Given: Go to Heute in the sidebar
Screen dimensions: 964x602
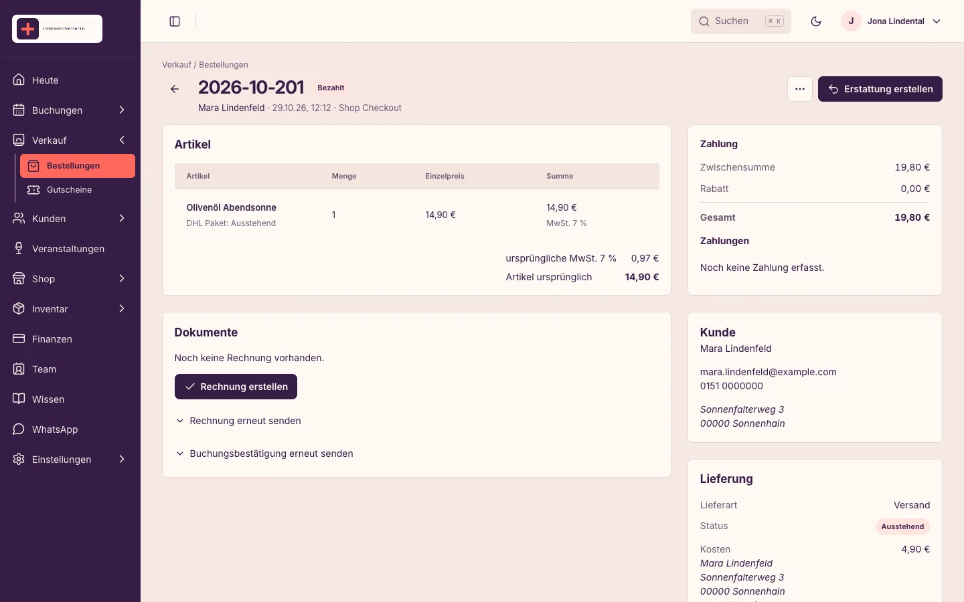Looking at the screenshot, I should coord(70,80).
